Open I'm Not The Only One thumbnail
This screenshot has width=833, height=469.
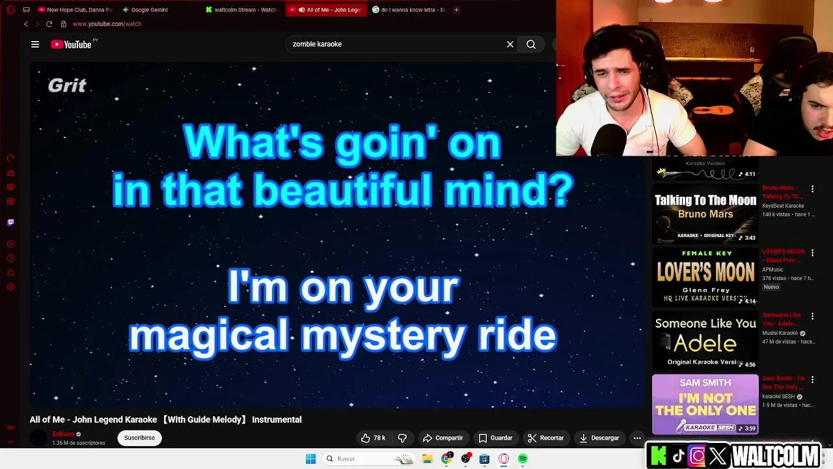click(x=705, y=404)
